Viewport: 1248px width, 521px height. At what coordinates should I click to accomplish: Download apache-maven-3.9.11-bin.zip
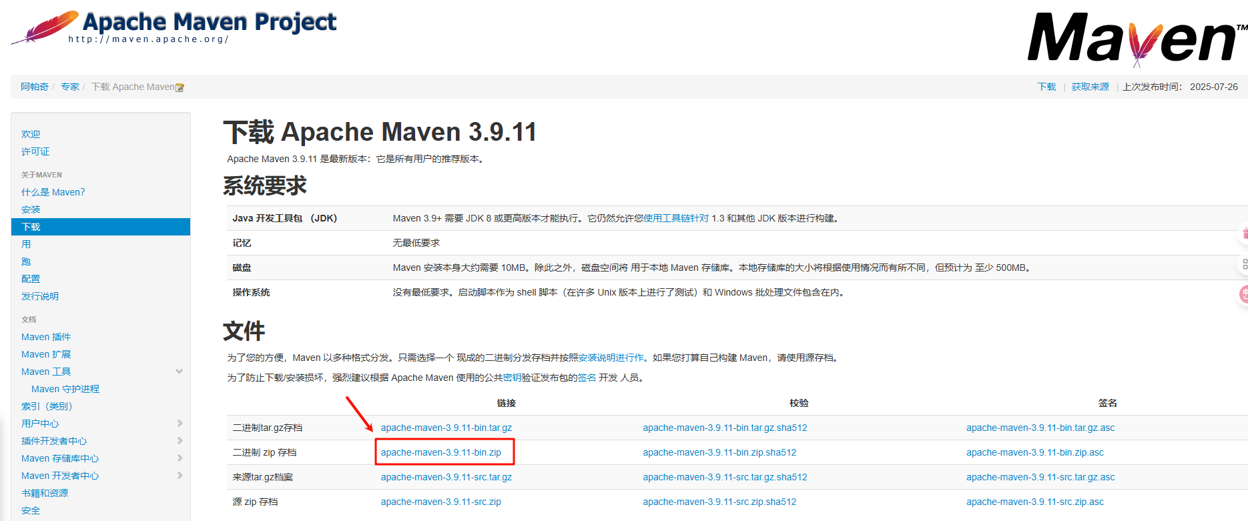[x=440, y=452]
